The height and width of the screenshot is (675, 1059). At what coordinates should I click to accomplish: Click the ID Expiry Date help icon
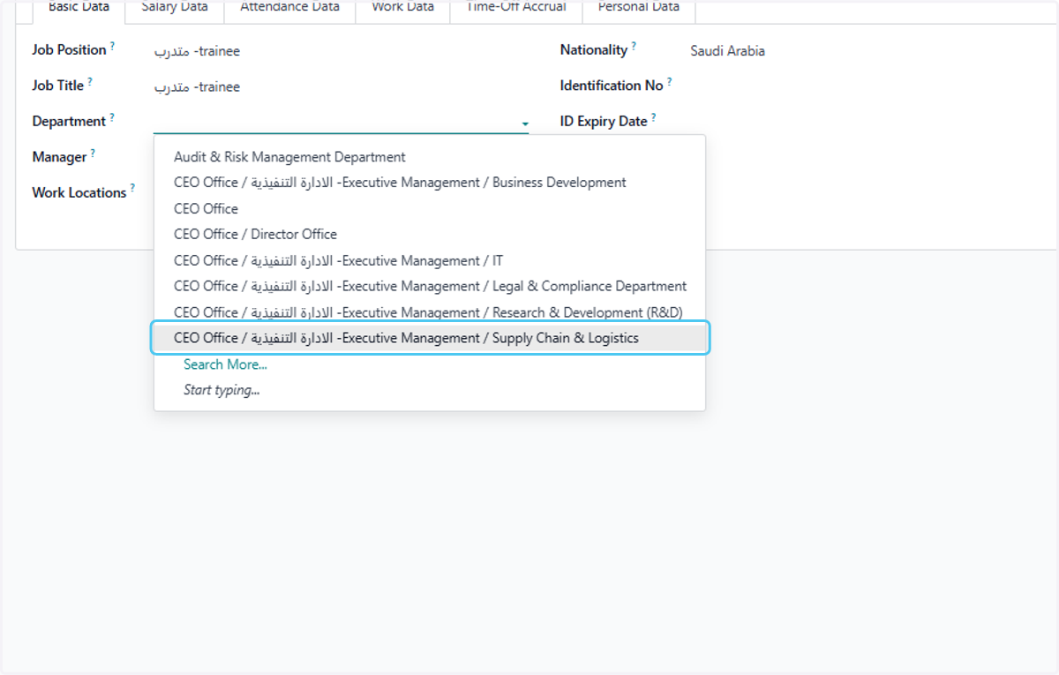pos(654,116)
